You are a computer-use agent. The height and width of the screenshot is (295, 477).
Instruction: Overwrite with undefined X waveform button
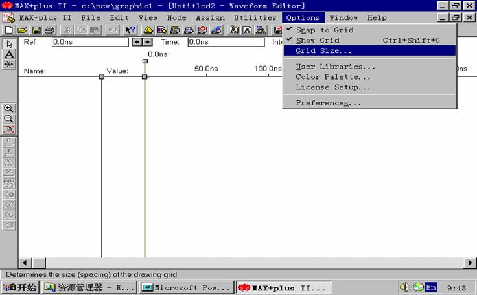9,163
